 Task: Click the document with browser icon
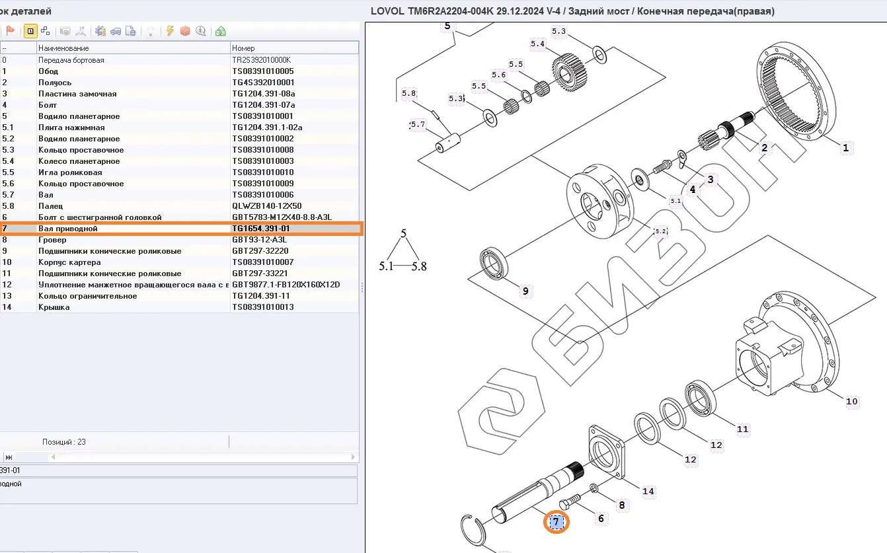coord(131,31)
